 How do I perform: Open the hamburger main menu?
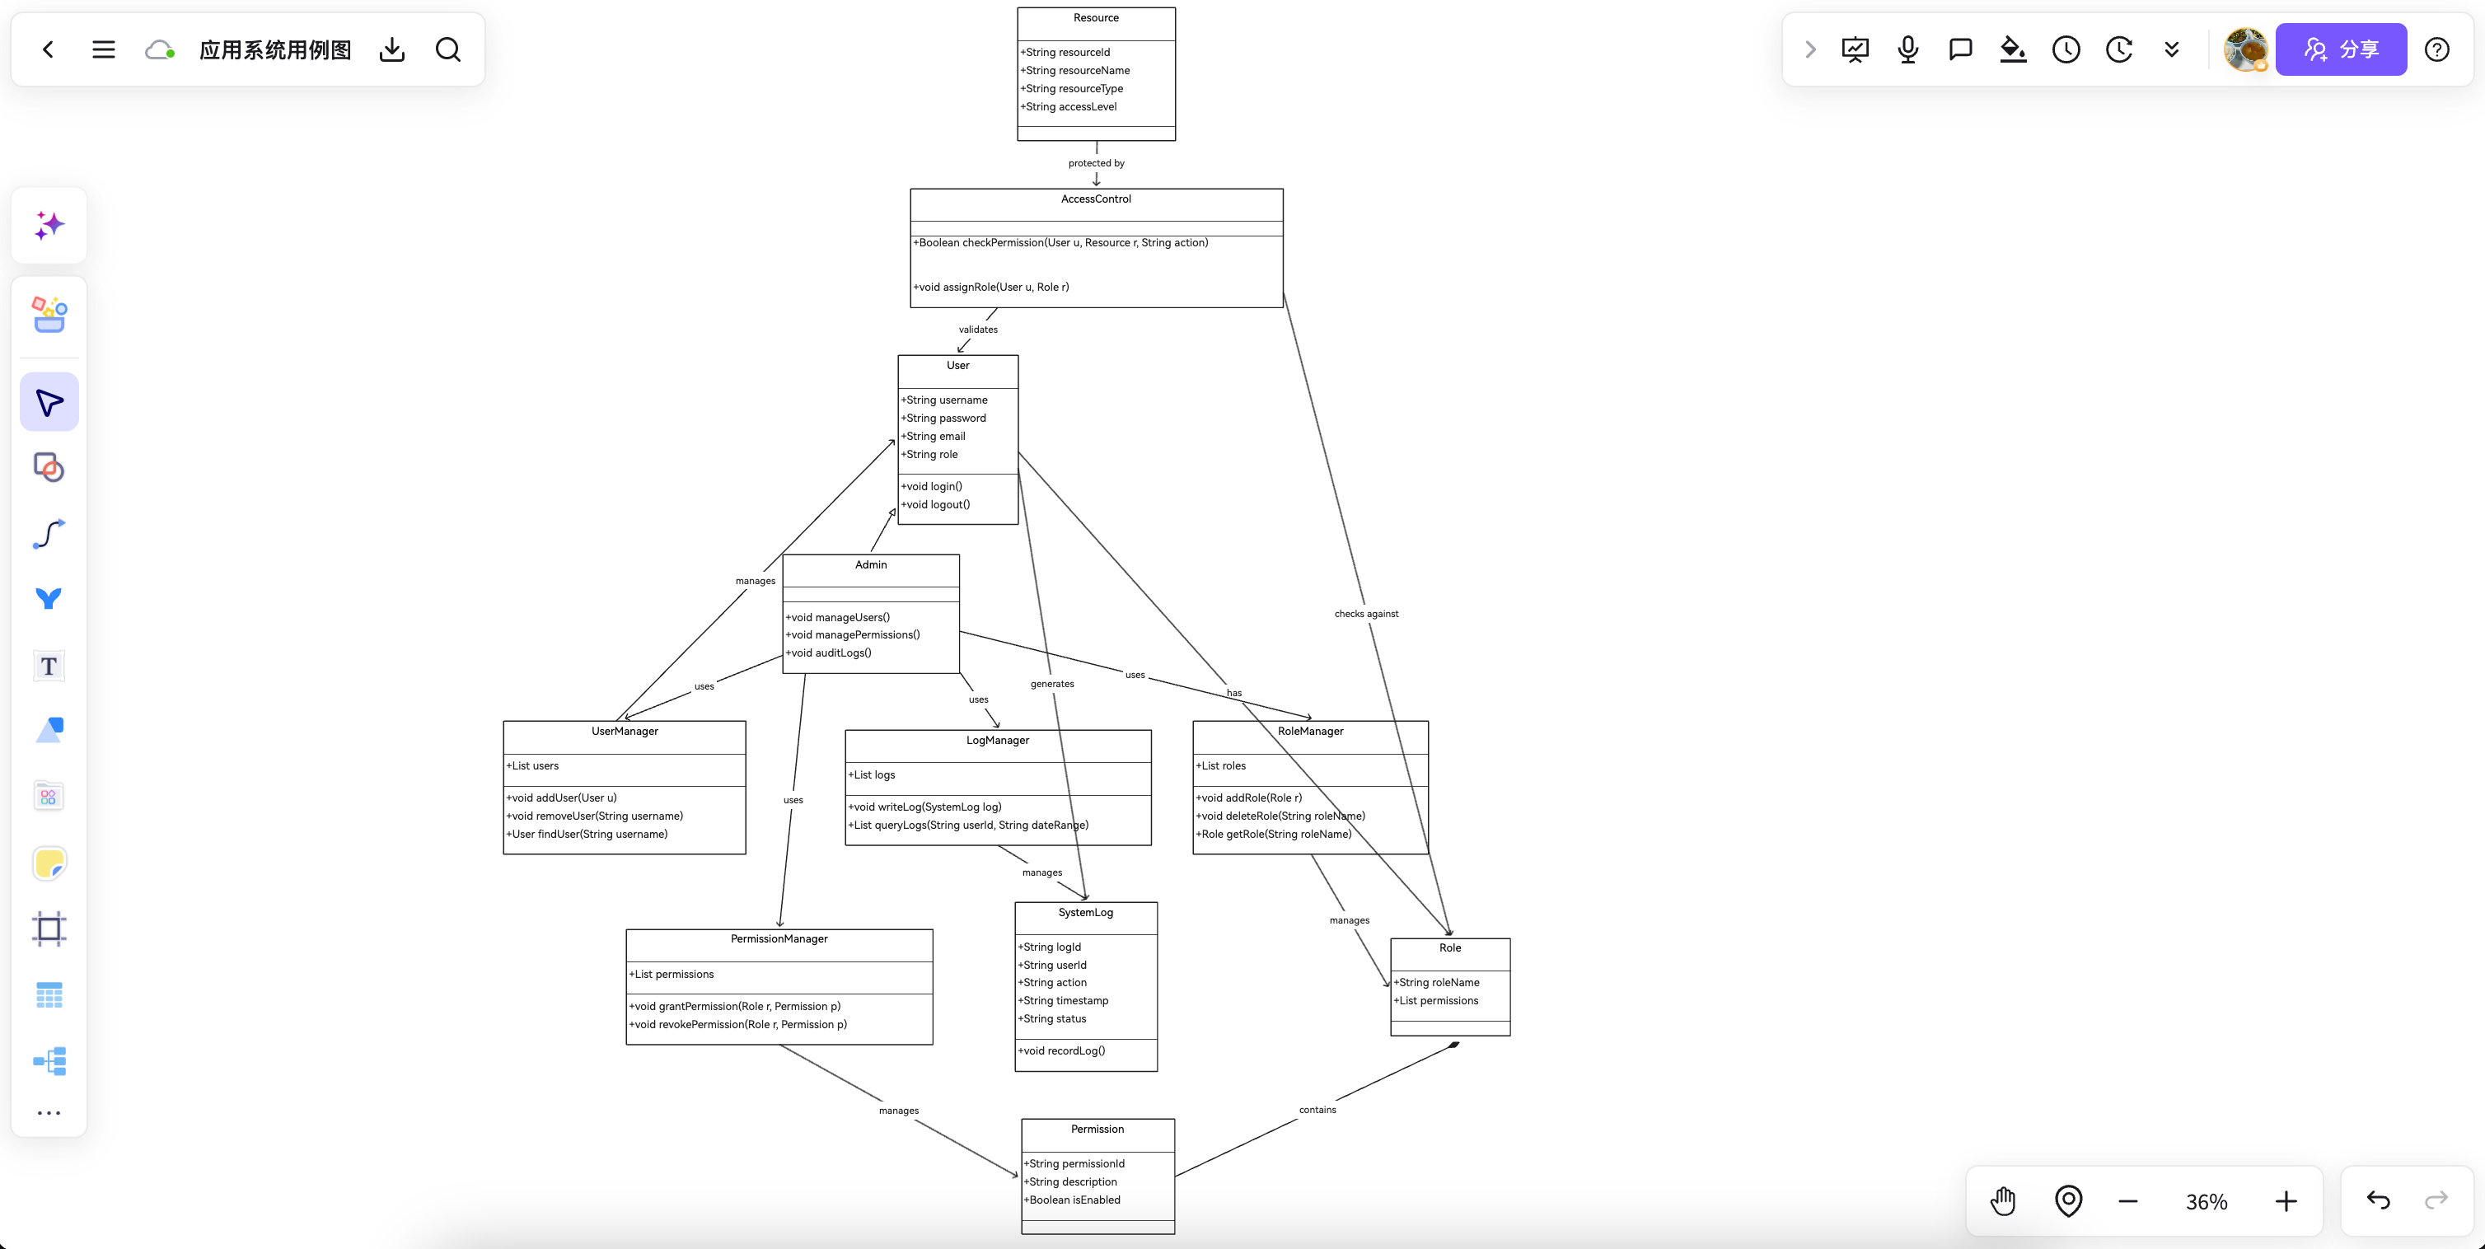[103, 49]
